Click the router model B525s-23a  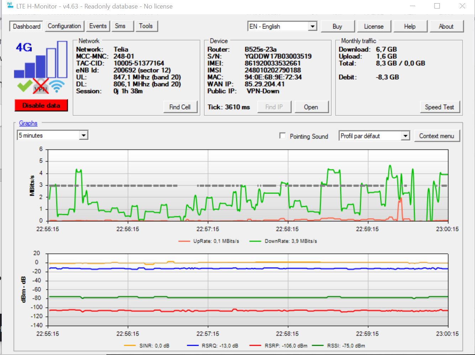pos(261,49)
